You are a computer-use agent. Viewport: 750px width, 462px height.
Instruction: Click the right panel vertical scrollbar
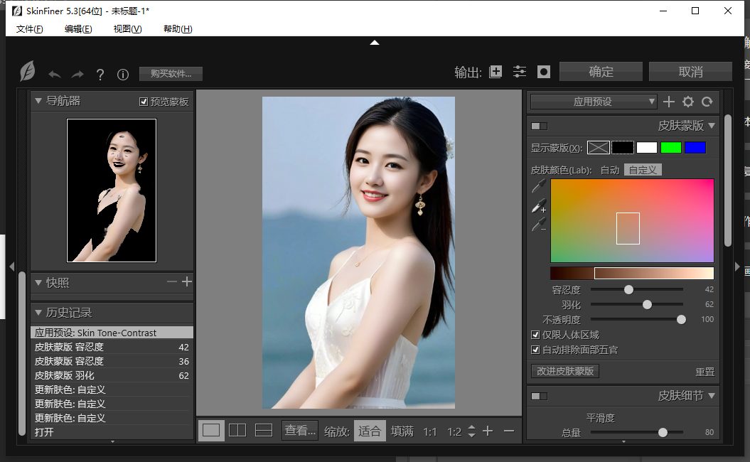[x=727, y=181]
